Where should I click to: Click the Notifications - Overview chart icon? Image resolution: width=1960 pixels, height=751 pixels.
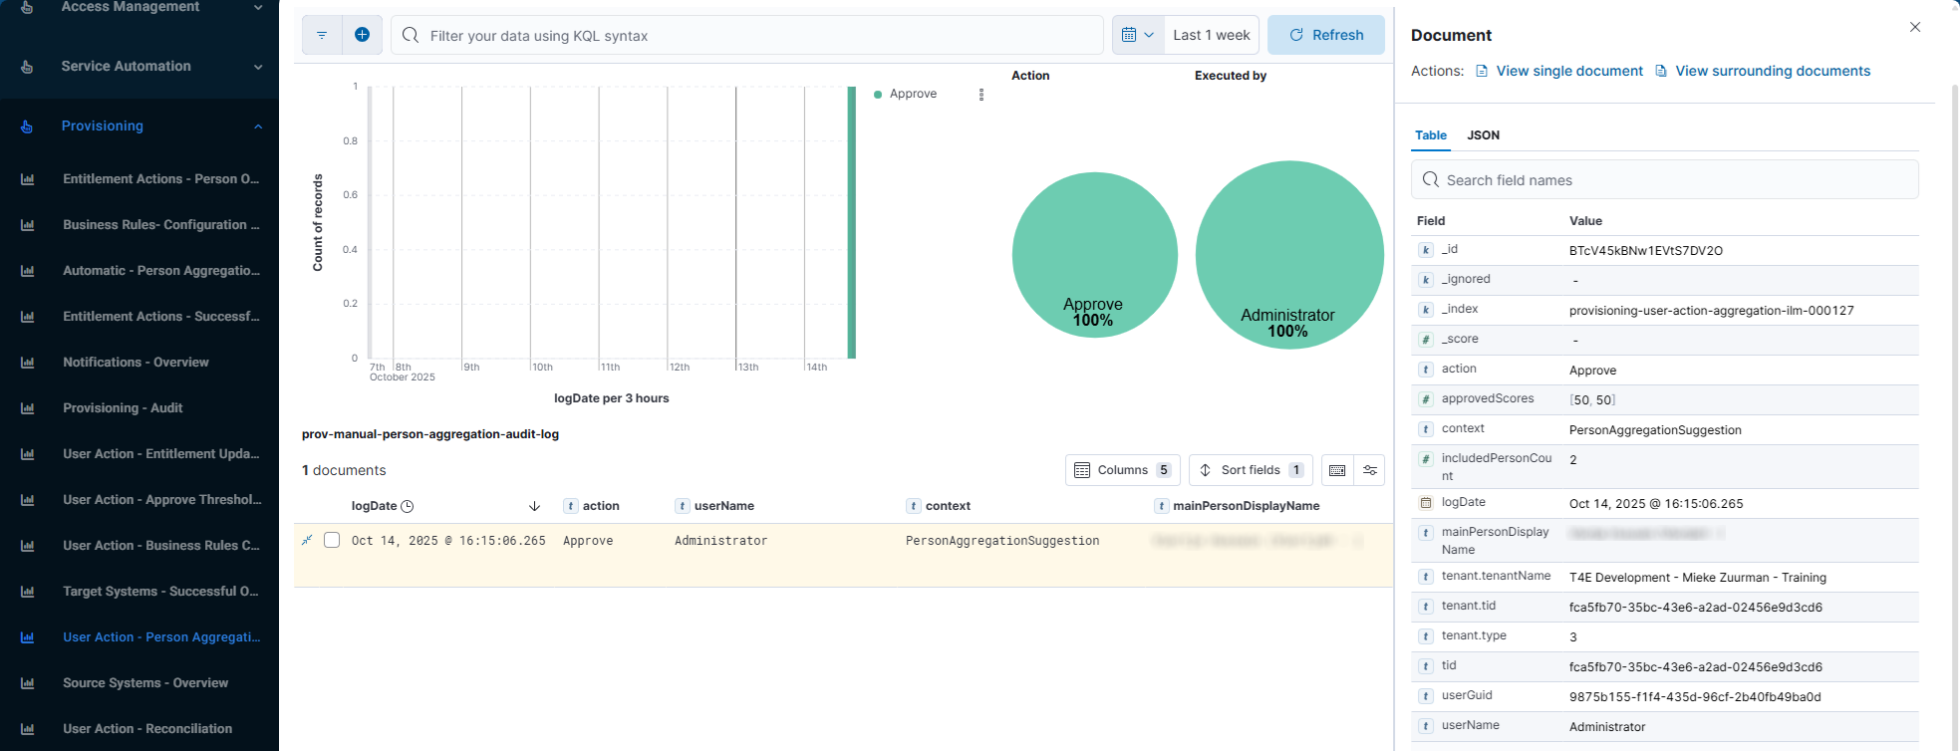pos(27,363)
